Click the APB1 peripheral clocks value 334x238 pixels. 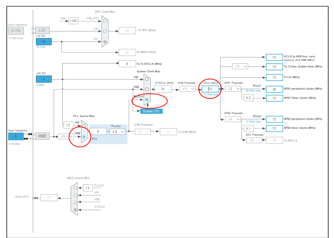click(274, 89)
